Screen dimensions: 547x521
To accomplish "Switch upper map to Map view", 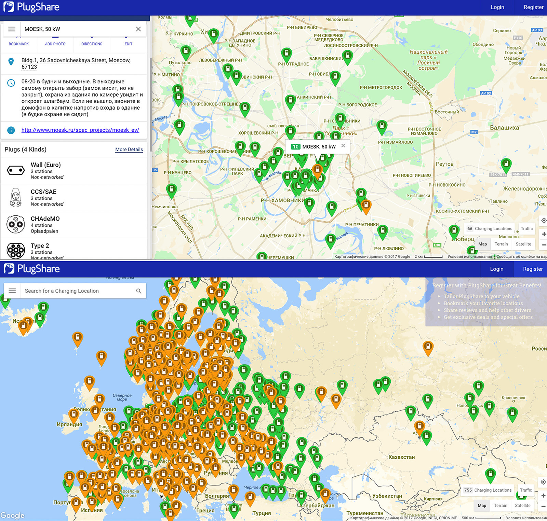I will [482, 244].
